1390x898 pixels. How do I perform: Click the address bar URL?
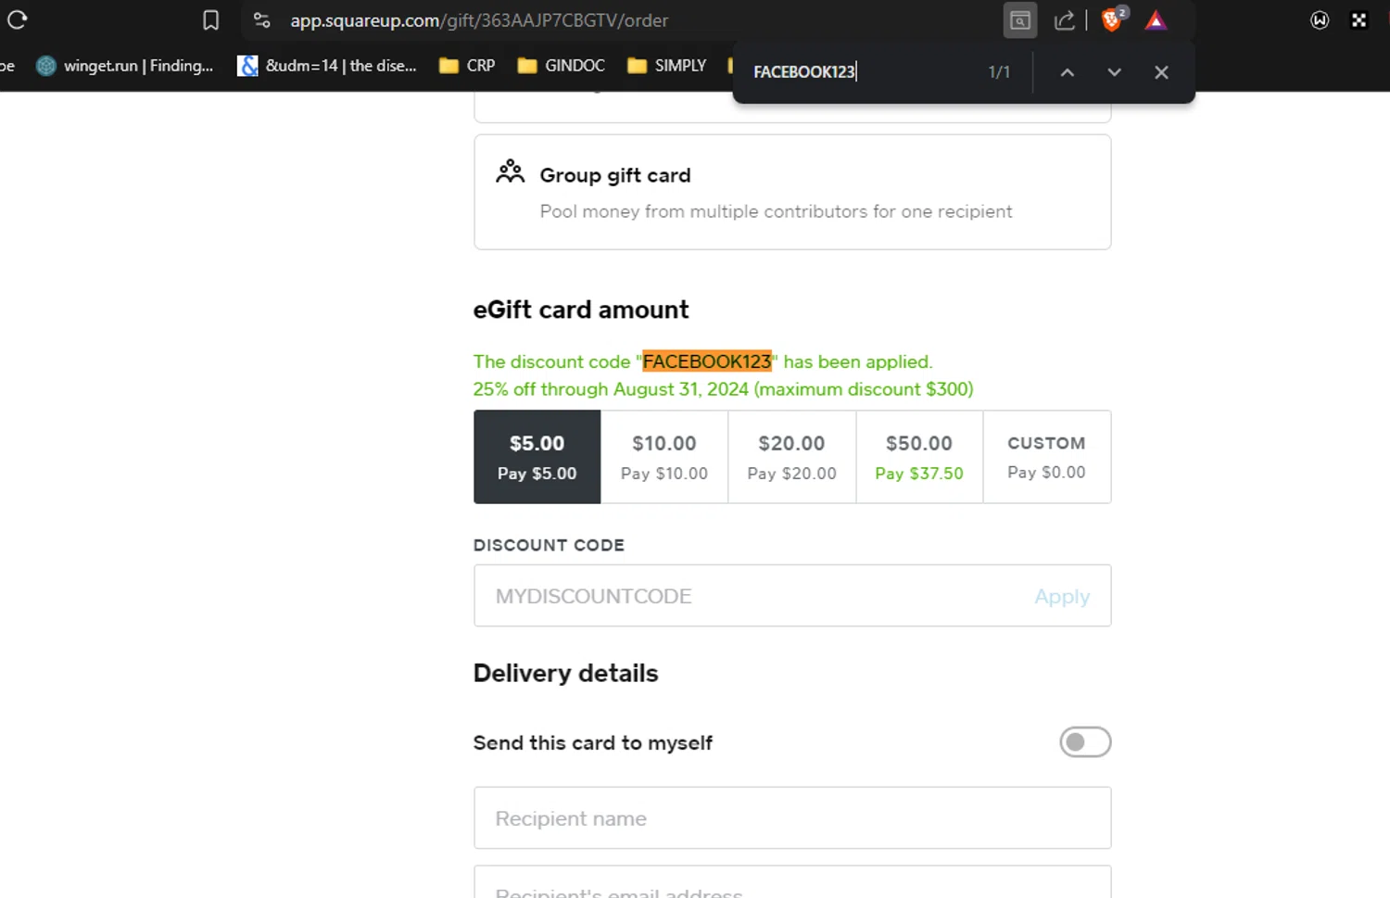[x=479, y=20]
